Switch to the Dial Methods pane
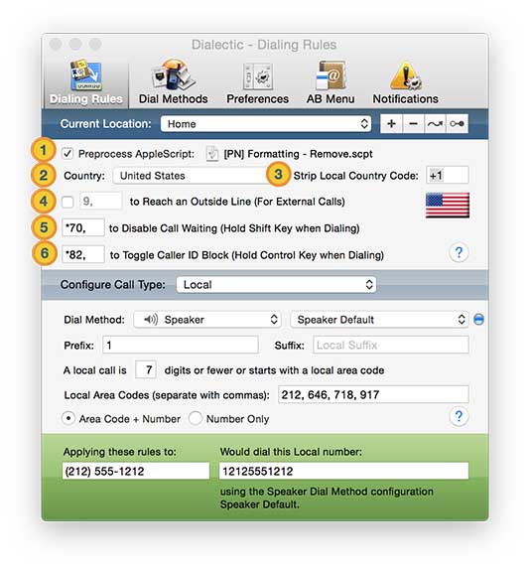The height and width of the screenshot is (571, 530). tap(174, 83)
